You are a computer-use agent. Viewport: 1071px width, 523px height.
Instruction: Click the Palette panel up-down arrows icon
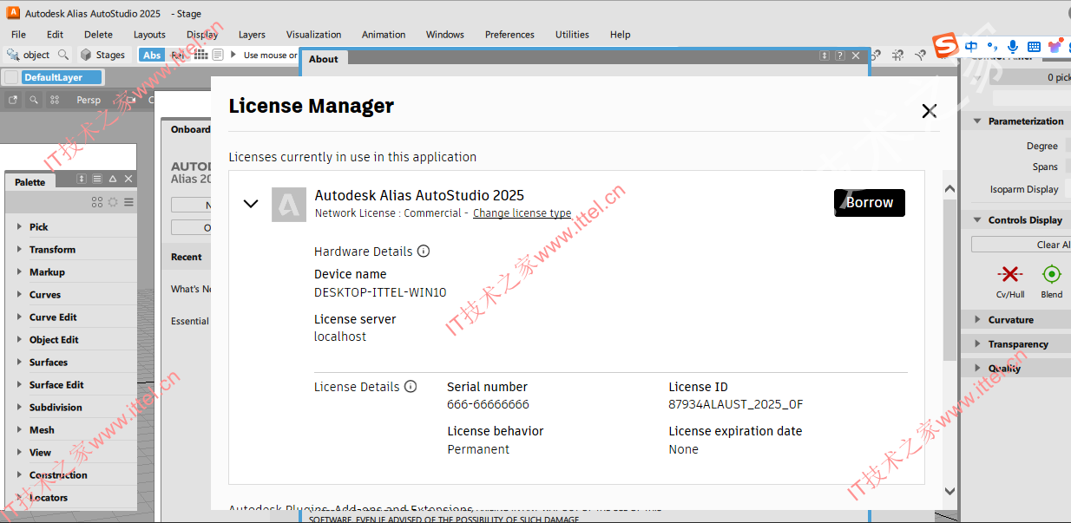82,180
